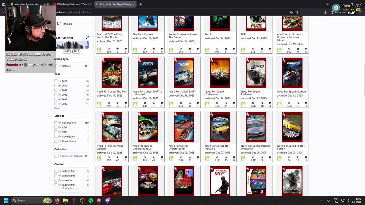Image resolution: width=365 pixels, height=205 pixels.
Task: Open File Explorer from the taskbar
Action: 66,200
